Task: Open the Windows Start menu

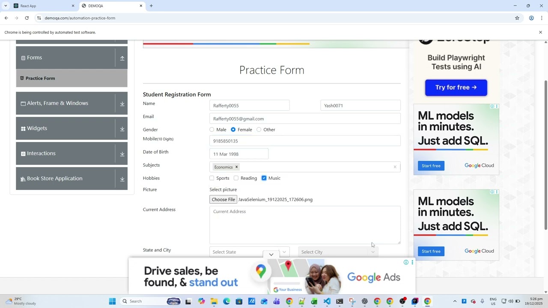Action: 112,301
